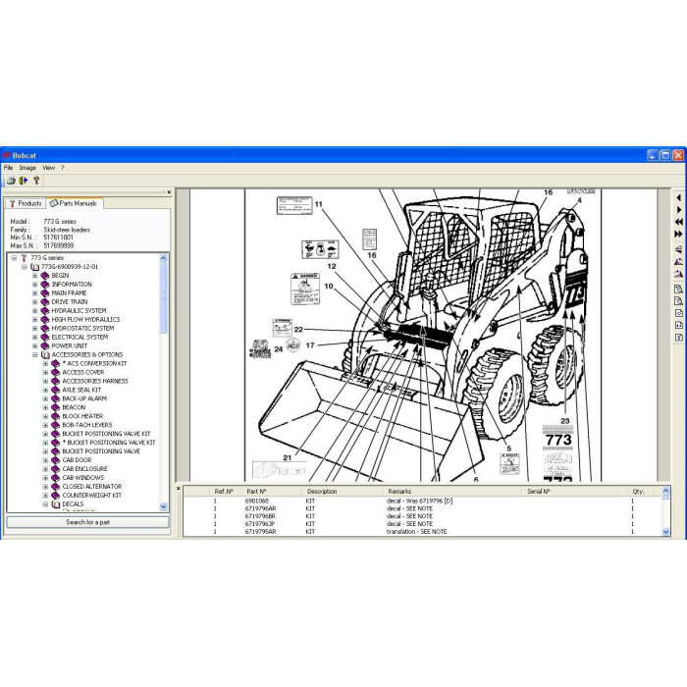
Task: Click the fit-height page icon with vertical arrow
Action: click(678, 338)
